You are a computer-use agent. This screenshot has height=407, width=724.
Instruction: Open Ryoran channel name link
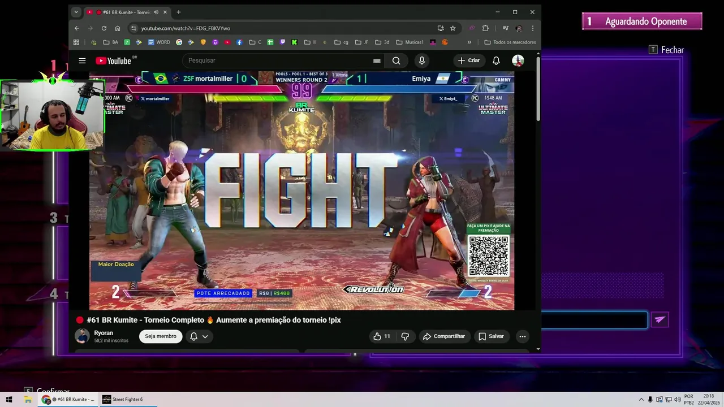point(104,333)
